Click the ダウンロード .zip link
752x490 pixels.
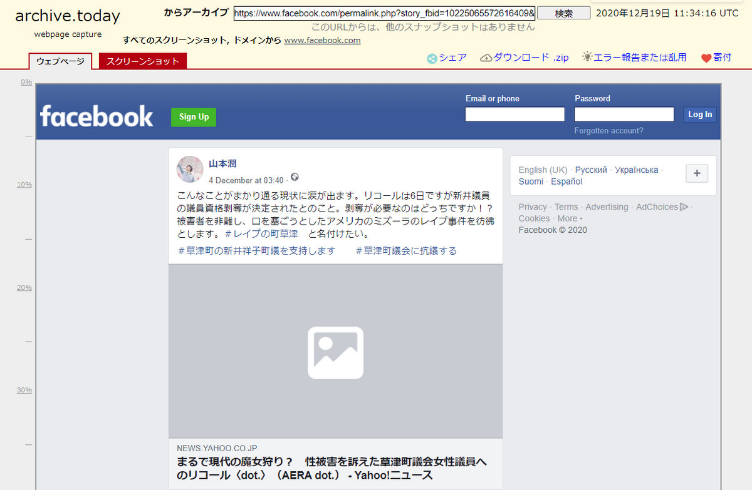pyautogui.click(x=531, y=58)
